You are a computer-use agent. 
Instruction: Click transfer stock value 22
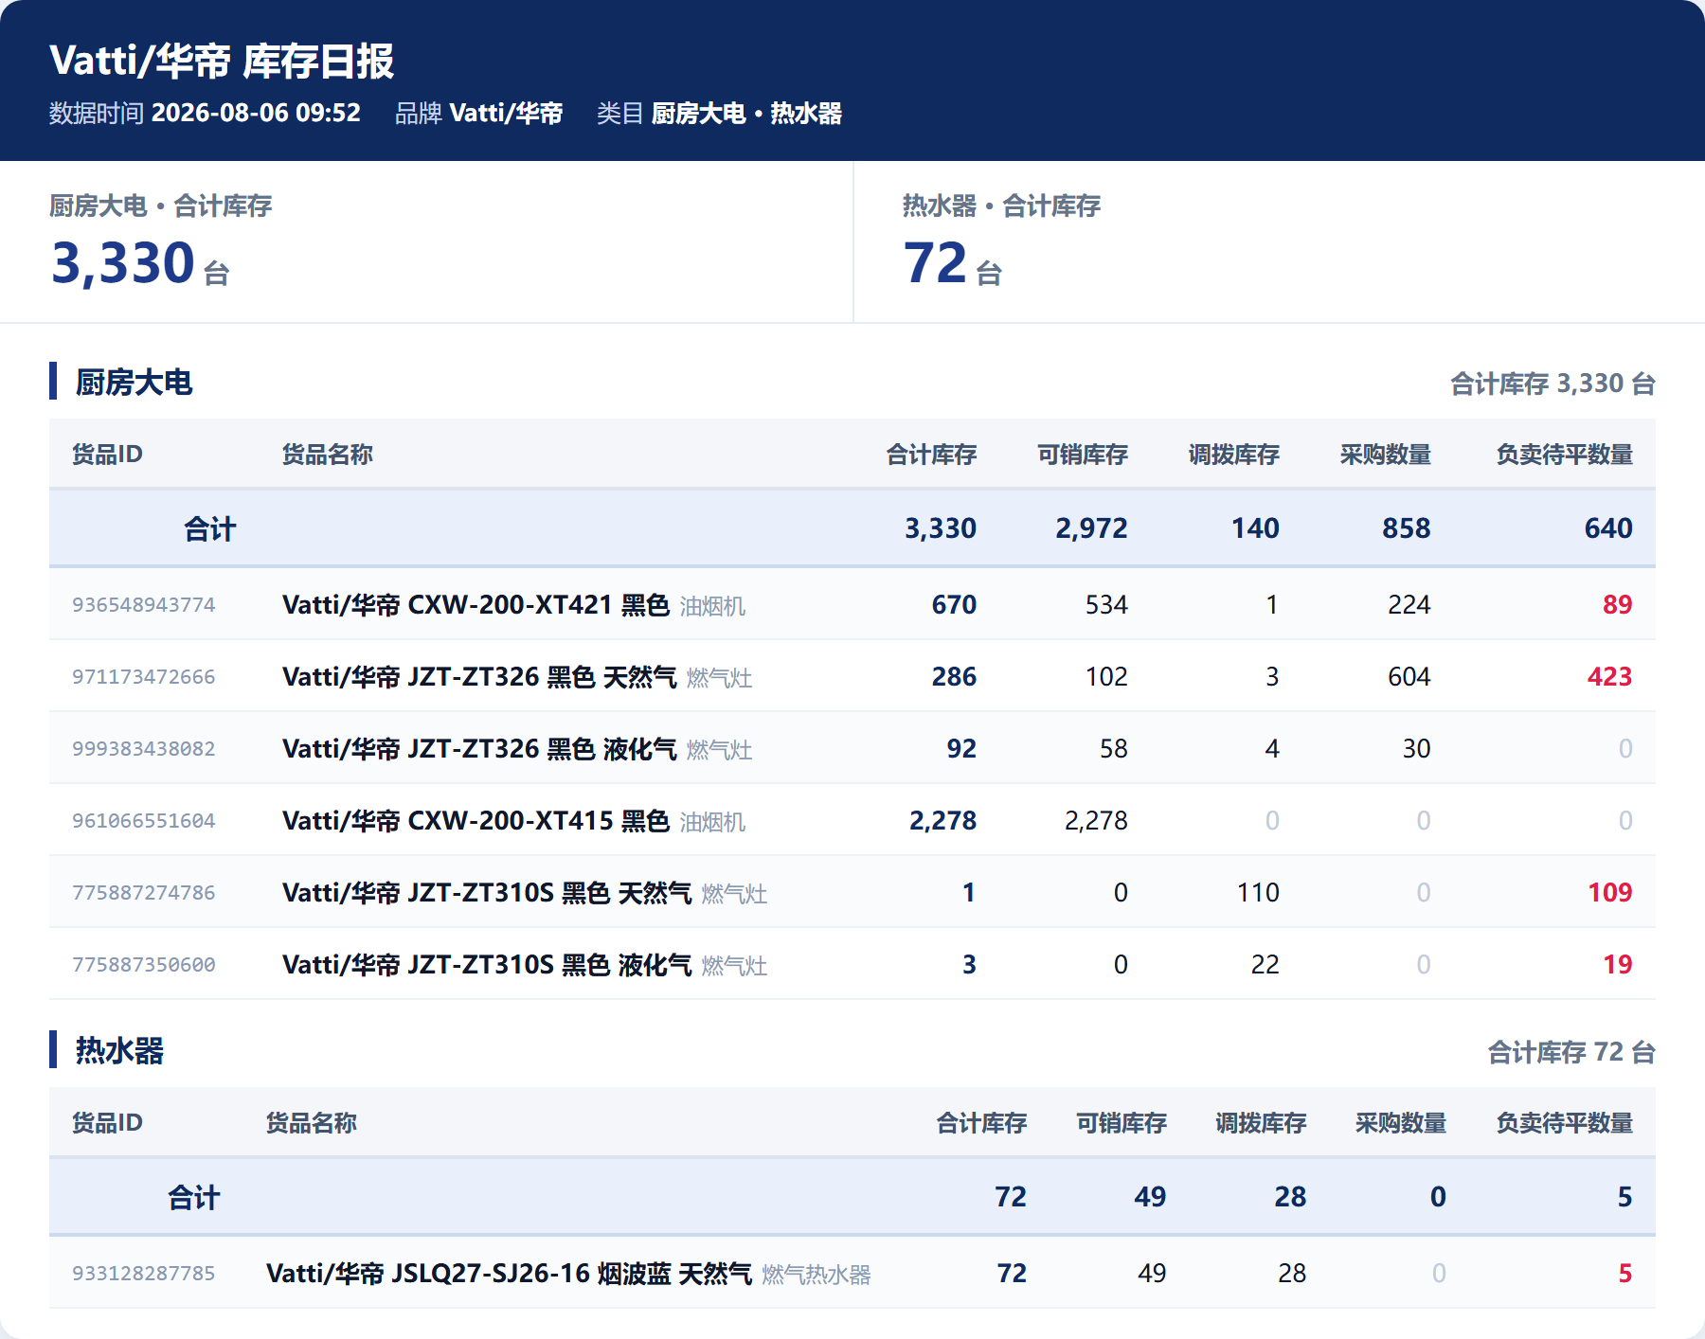1265,964
